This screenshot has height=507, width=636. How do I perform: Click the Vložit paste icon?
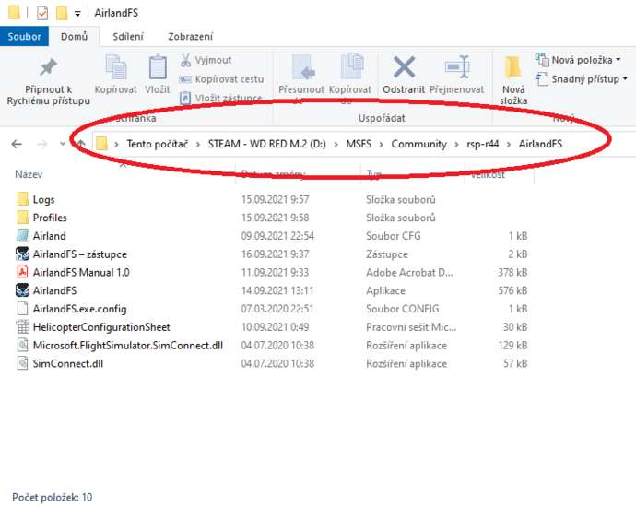[158, 67]
